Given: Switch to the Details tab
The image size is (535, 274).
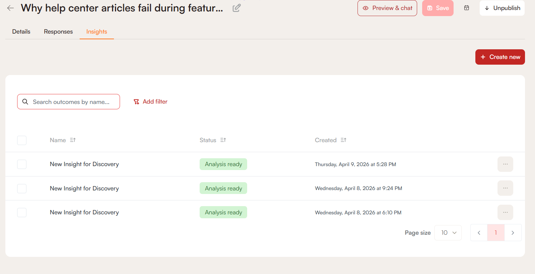Looking at the screenshot, I should tap(21, 31).
